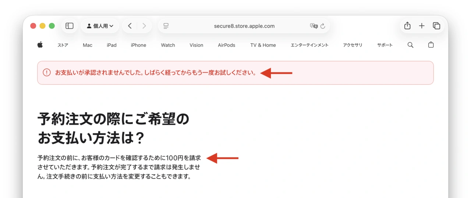Open the Watch navigation item

(x=168, y=45)
